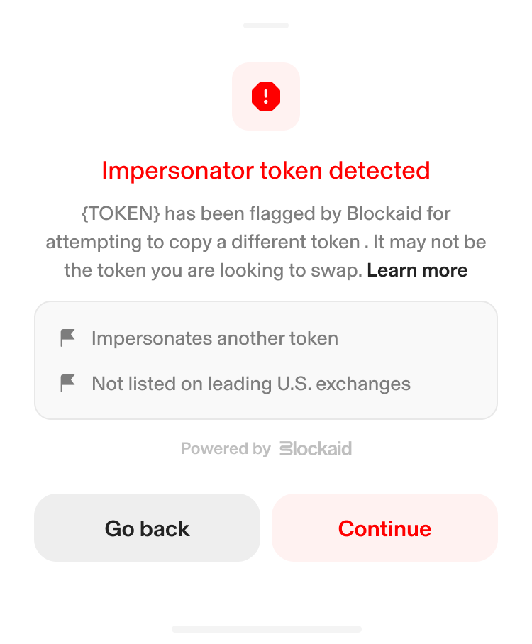This screenshot has height=644, width=532.
Task: Click the flag icon beside Impersonates another token
Action: click(x=67, y=338)
